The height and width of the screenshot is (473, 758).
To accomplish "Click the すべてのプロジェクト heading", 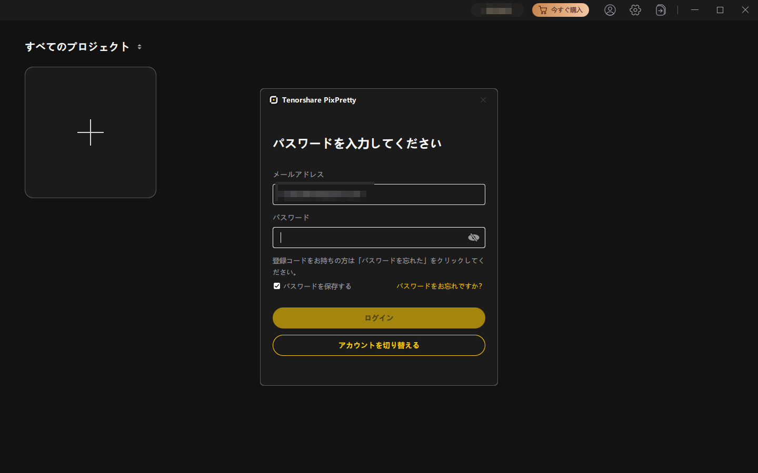I will point(77,47).
